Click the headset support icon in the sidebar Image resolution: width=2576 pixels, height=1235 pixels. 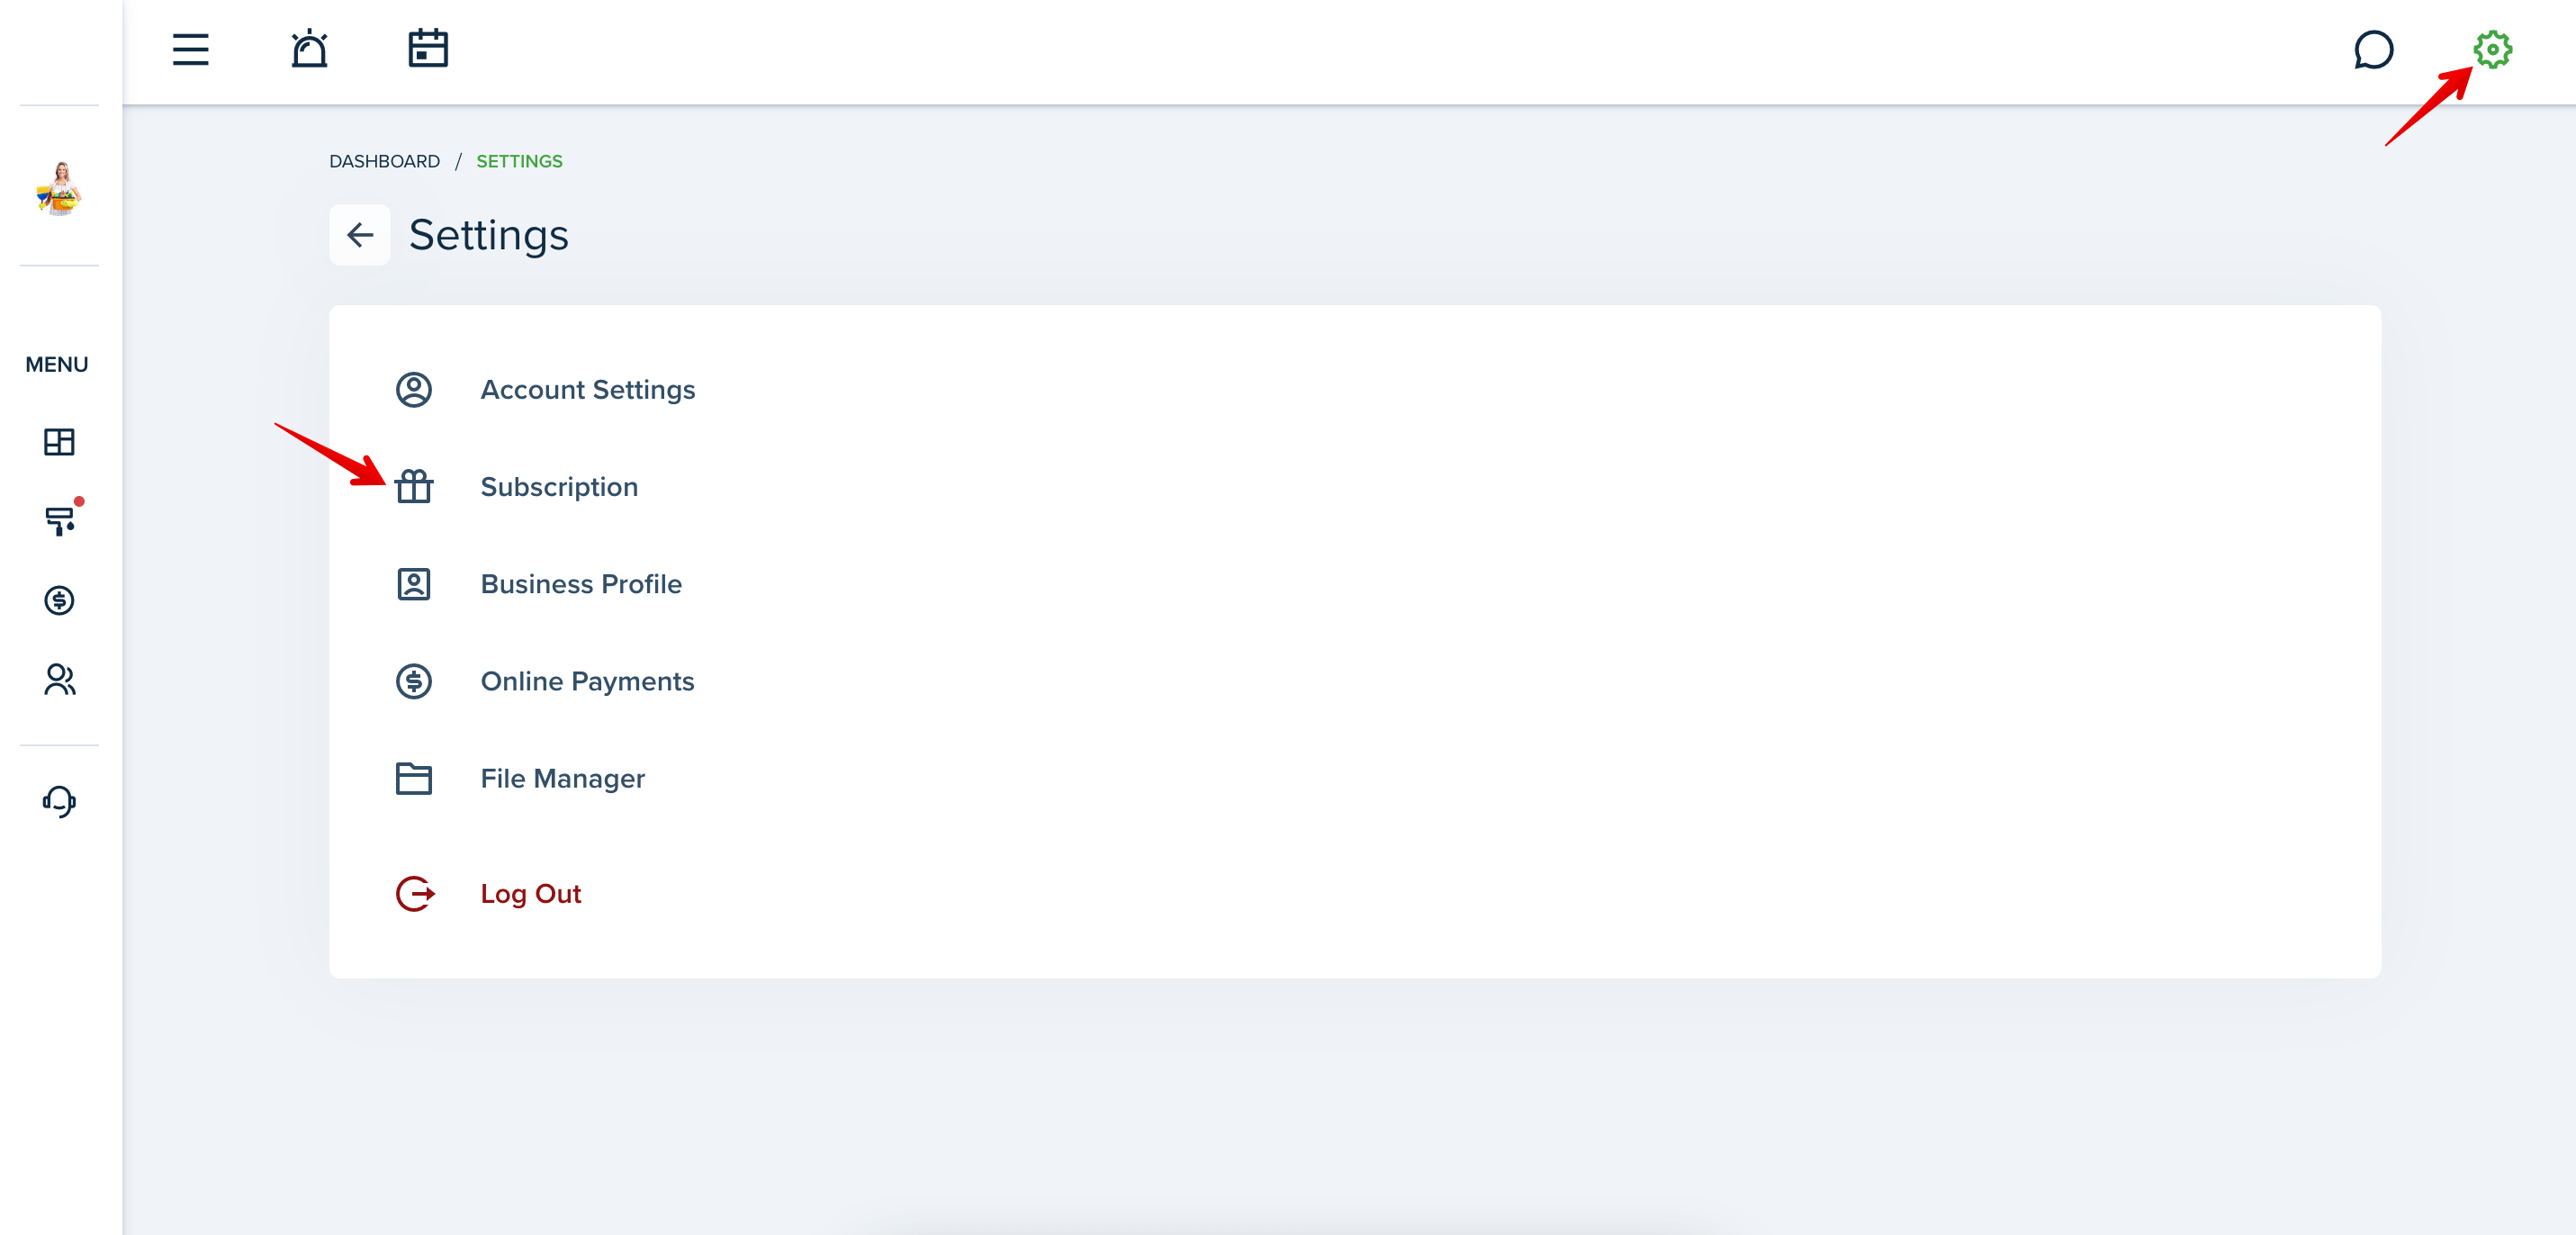tap(59, 801)
